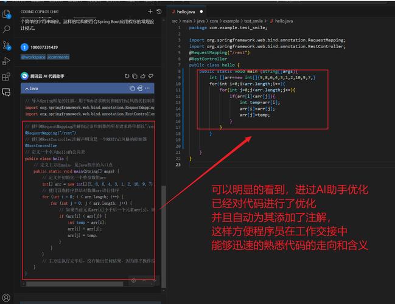Click line number 23 in editor gutter
The image size is (395, 304).
point(178,165)
